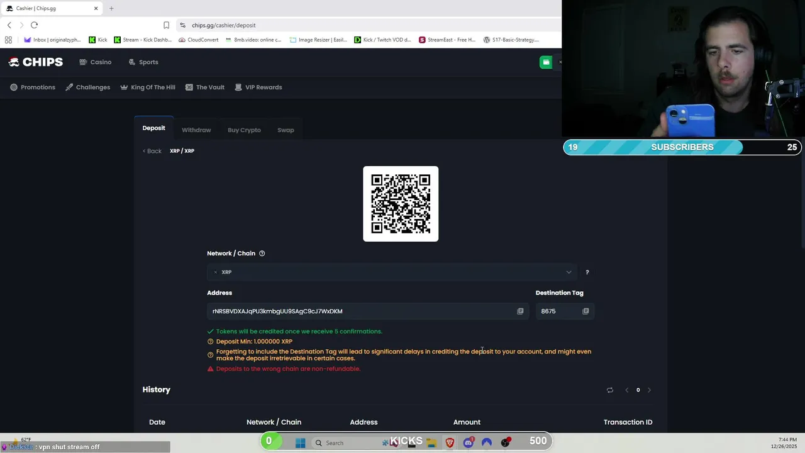Open King Of The Hill
The image size is (805, 453).
pyautogui.click(x=148, y=87)
